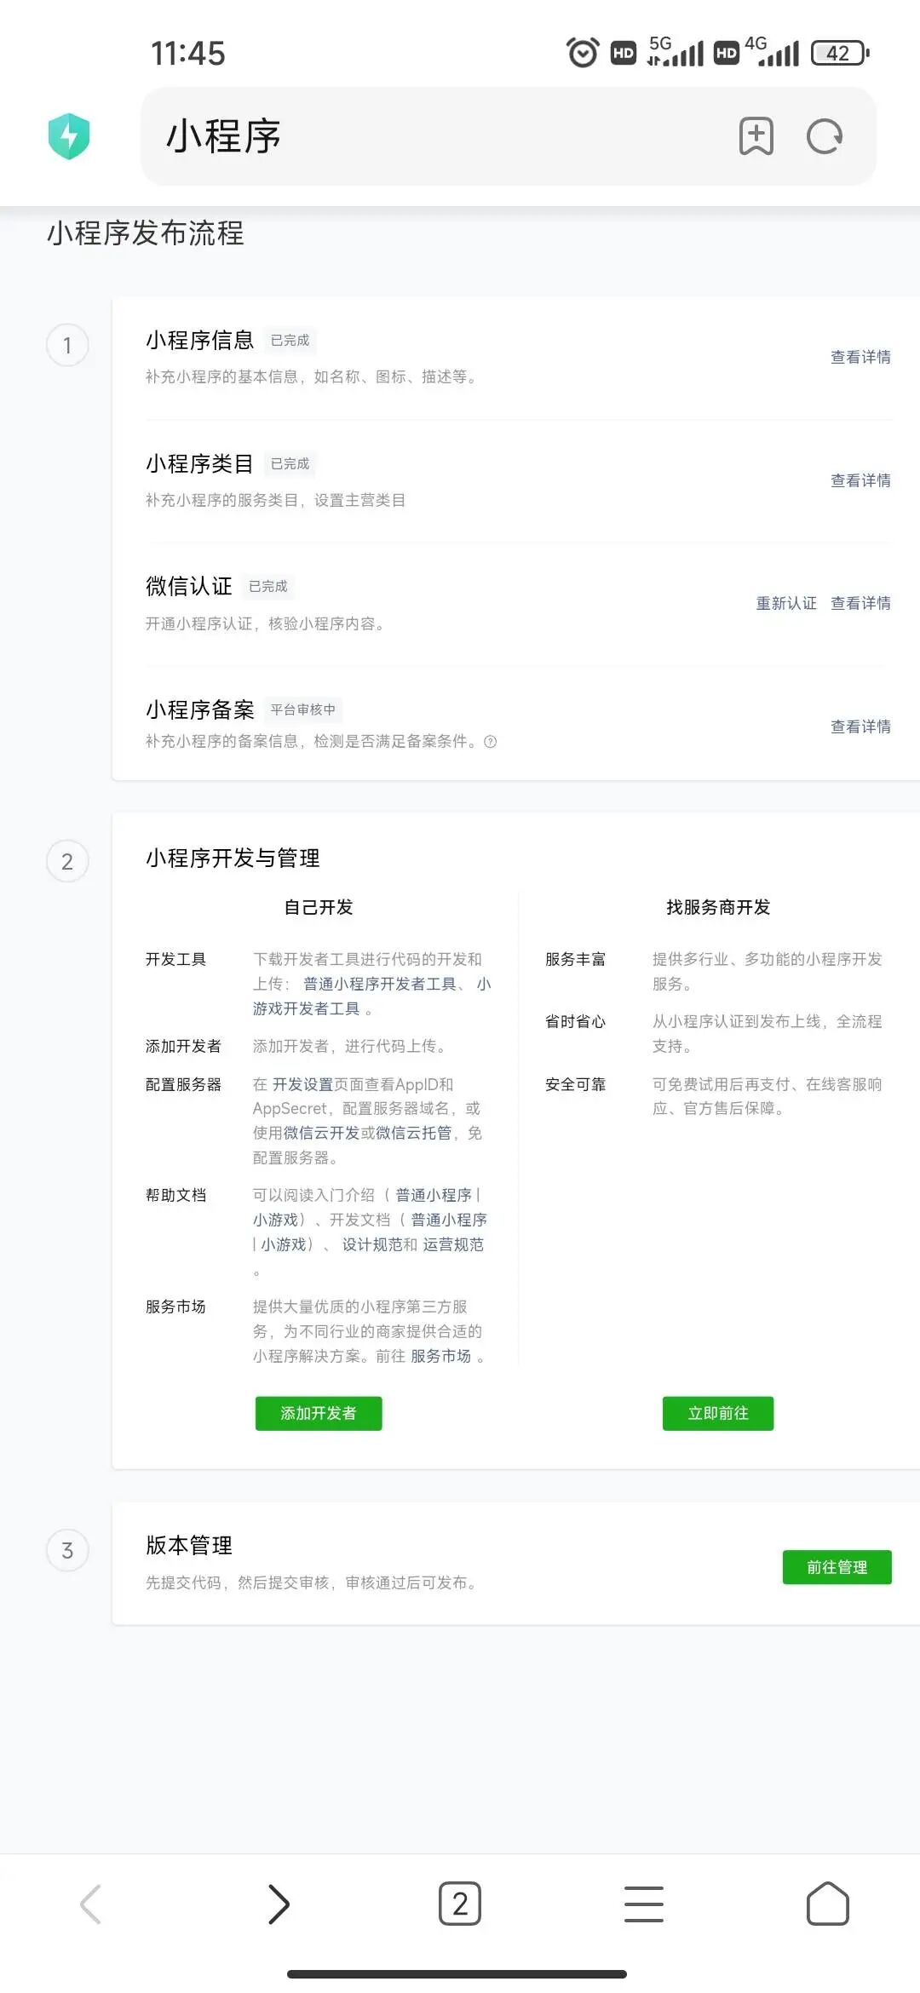The height and width of the screenshot is (1993, 920).
Task: Open the tabs switcher showing 2
Action: 460,1904
